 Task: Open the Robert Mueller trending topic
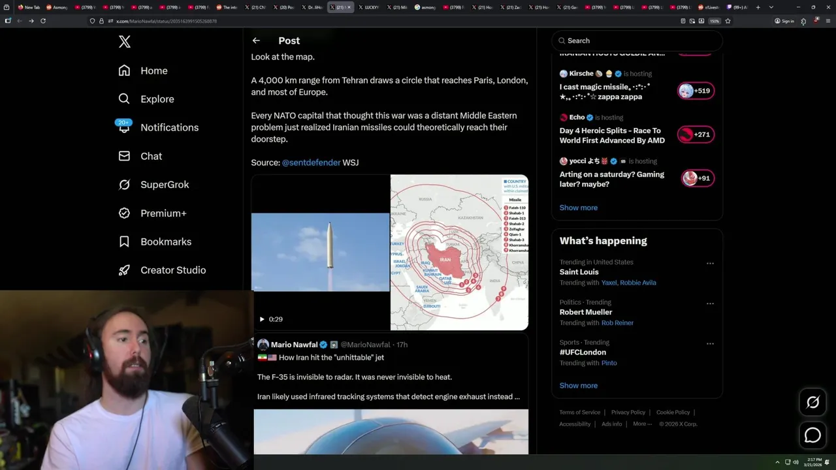(585, 312)
